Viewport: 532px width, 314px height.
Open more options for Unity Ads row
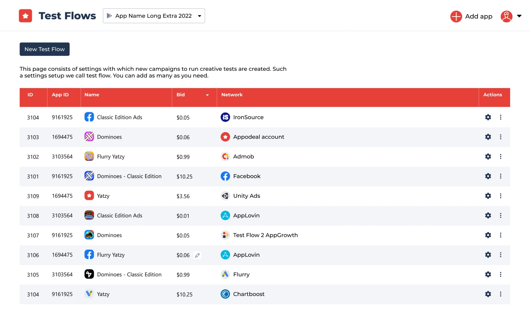[500, 196]
